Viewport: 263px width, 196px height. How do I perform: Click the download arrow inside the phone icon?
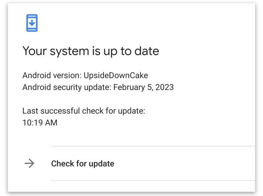point(32,23)
